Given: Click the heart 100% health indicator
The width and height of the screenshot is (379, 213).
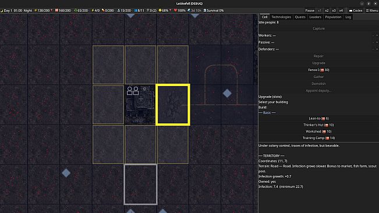Looking at the screenshot, I should [179, 10].
